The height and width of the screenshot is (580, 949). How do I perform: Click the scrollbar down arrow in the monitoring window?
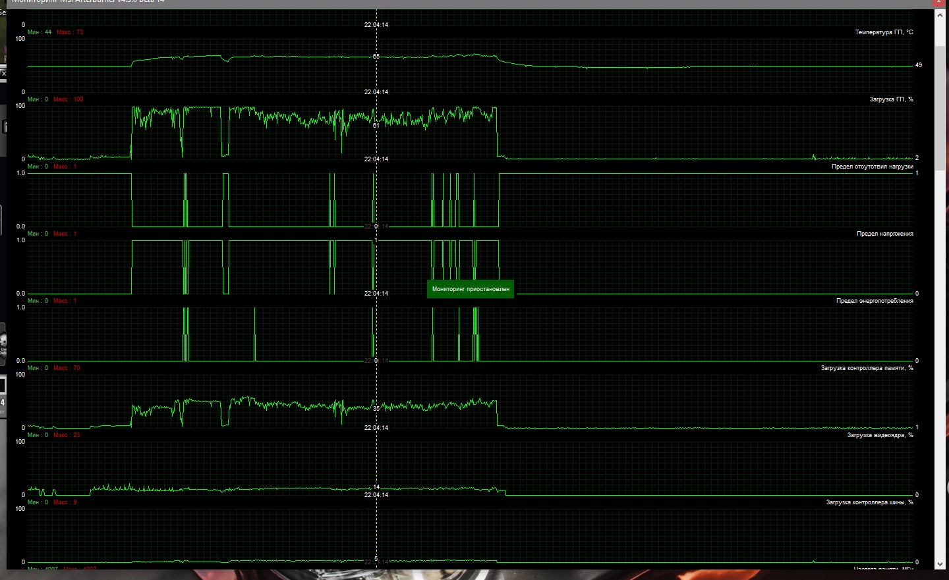coord(940,564)
